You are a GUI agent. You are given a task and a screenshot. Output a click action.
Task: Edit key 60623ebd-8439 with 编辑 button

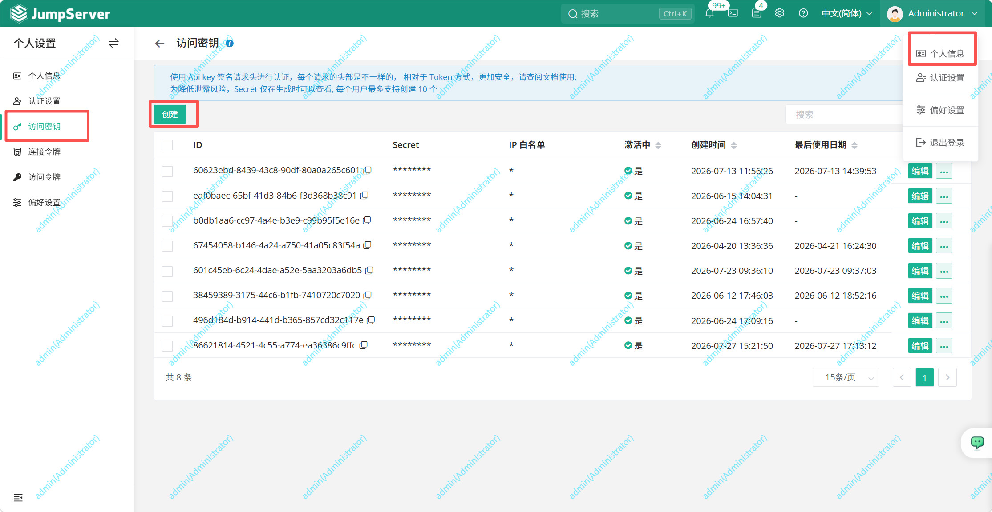tap(920, 171)
